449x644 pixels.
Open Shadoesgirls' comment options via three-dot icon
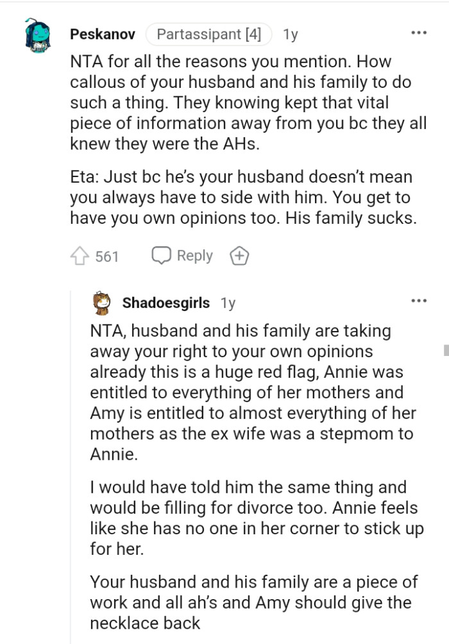pyautogui.click(x=418, y=300)
